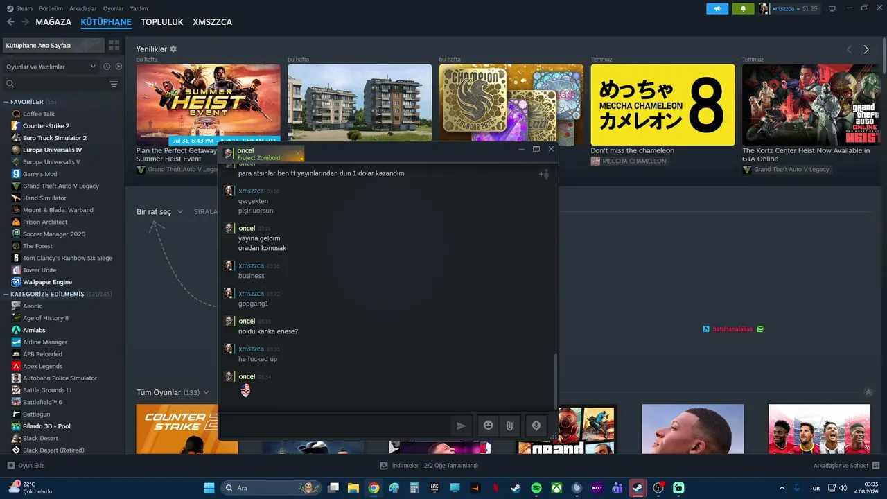Open the Yenilikler settings gear
The width and height of the screenshot is (887, 499).
click(173, 49)
